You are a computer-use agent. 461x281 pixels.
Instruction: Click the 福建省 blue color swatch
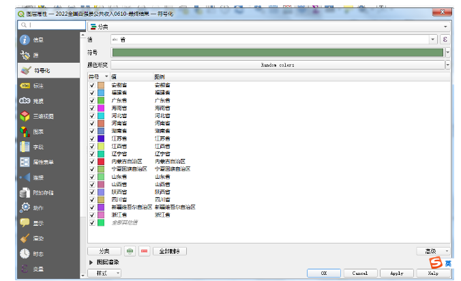(x=101, y=93)
